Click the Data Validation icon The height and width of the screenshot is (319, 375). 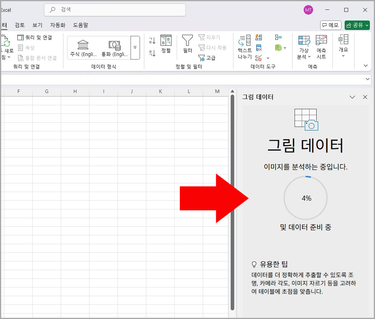[x=259, y=58]
